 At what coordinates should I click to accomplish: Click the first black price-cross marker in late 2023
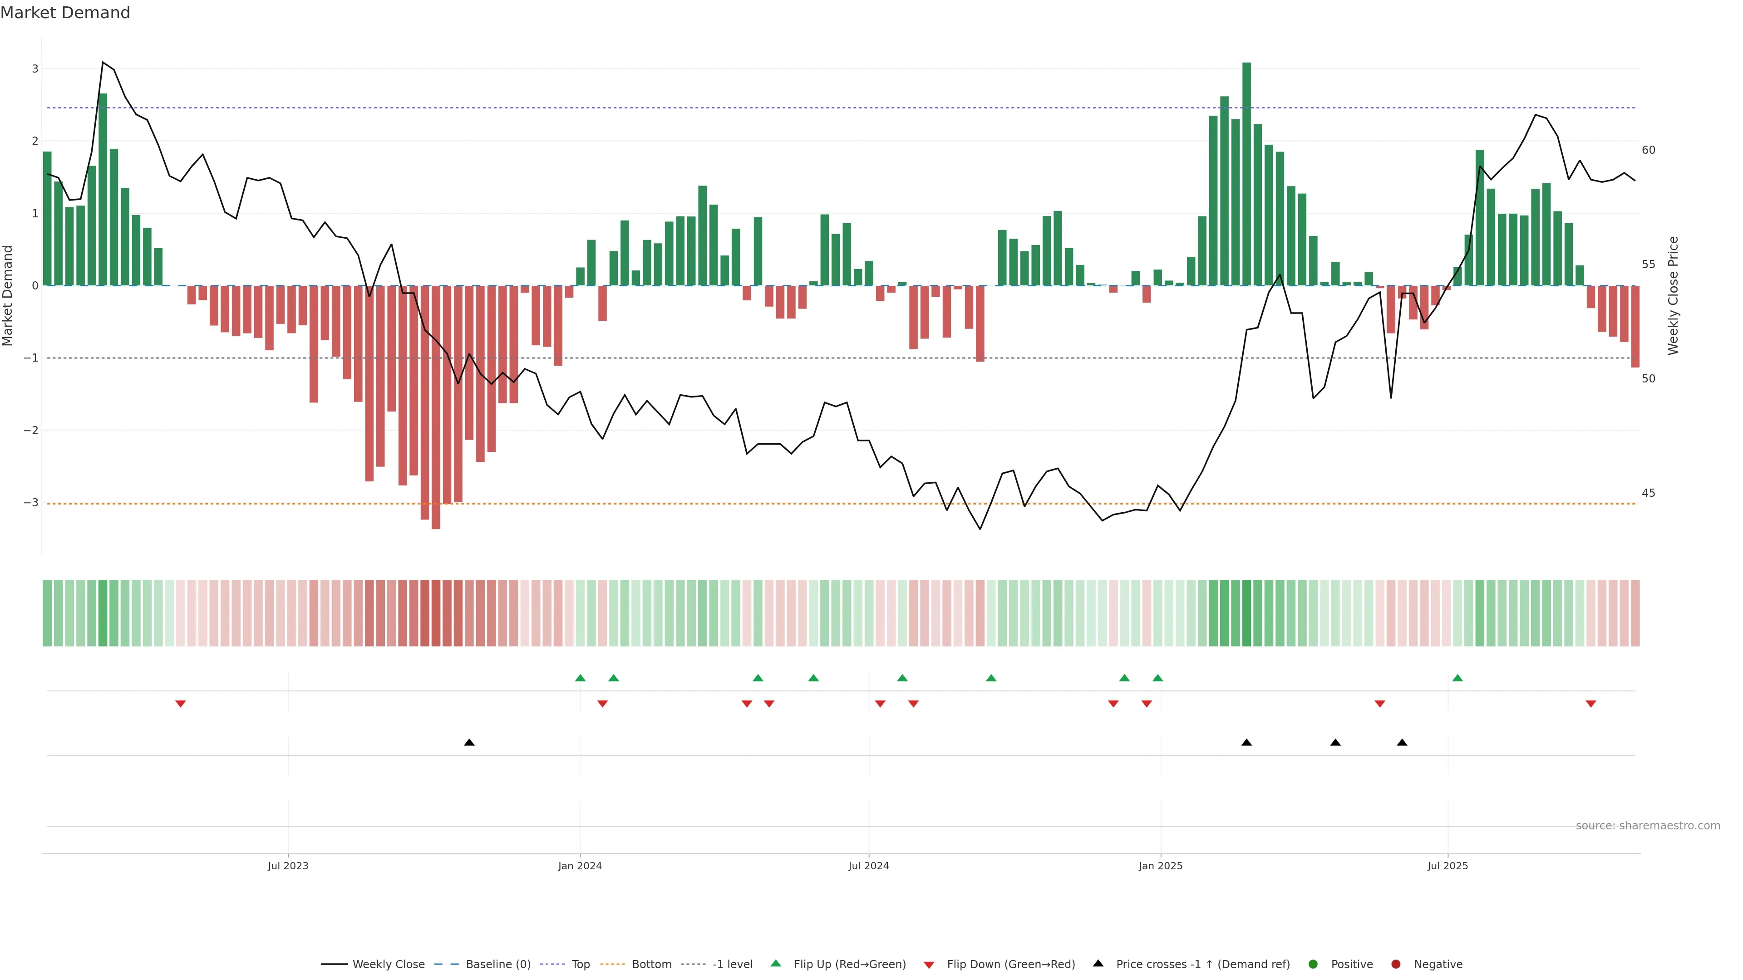click(469, 743)
